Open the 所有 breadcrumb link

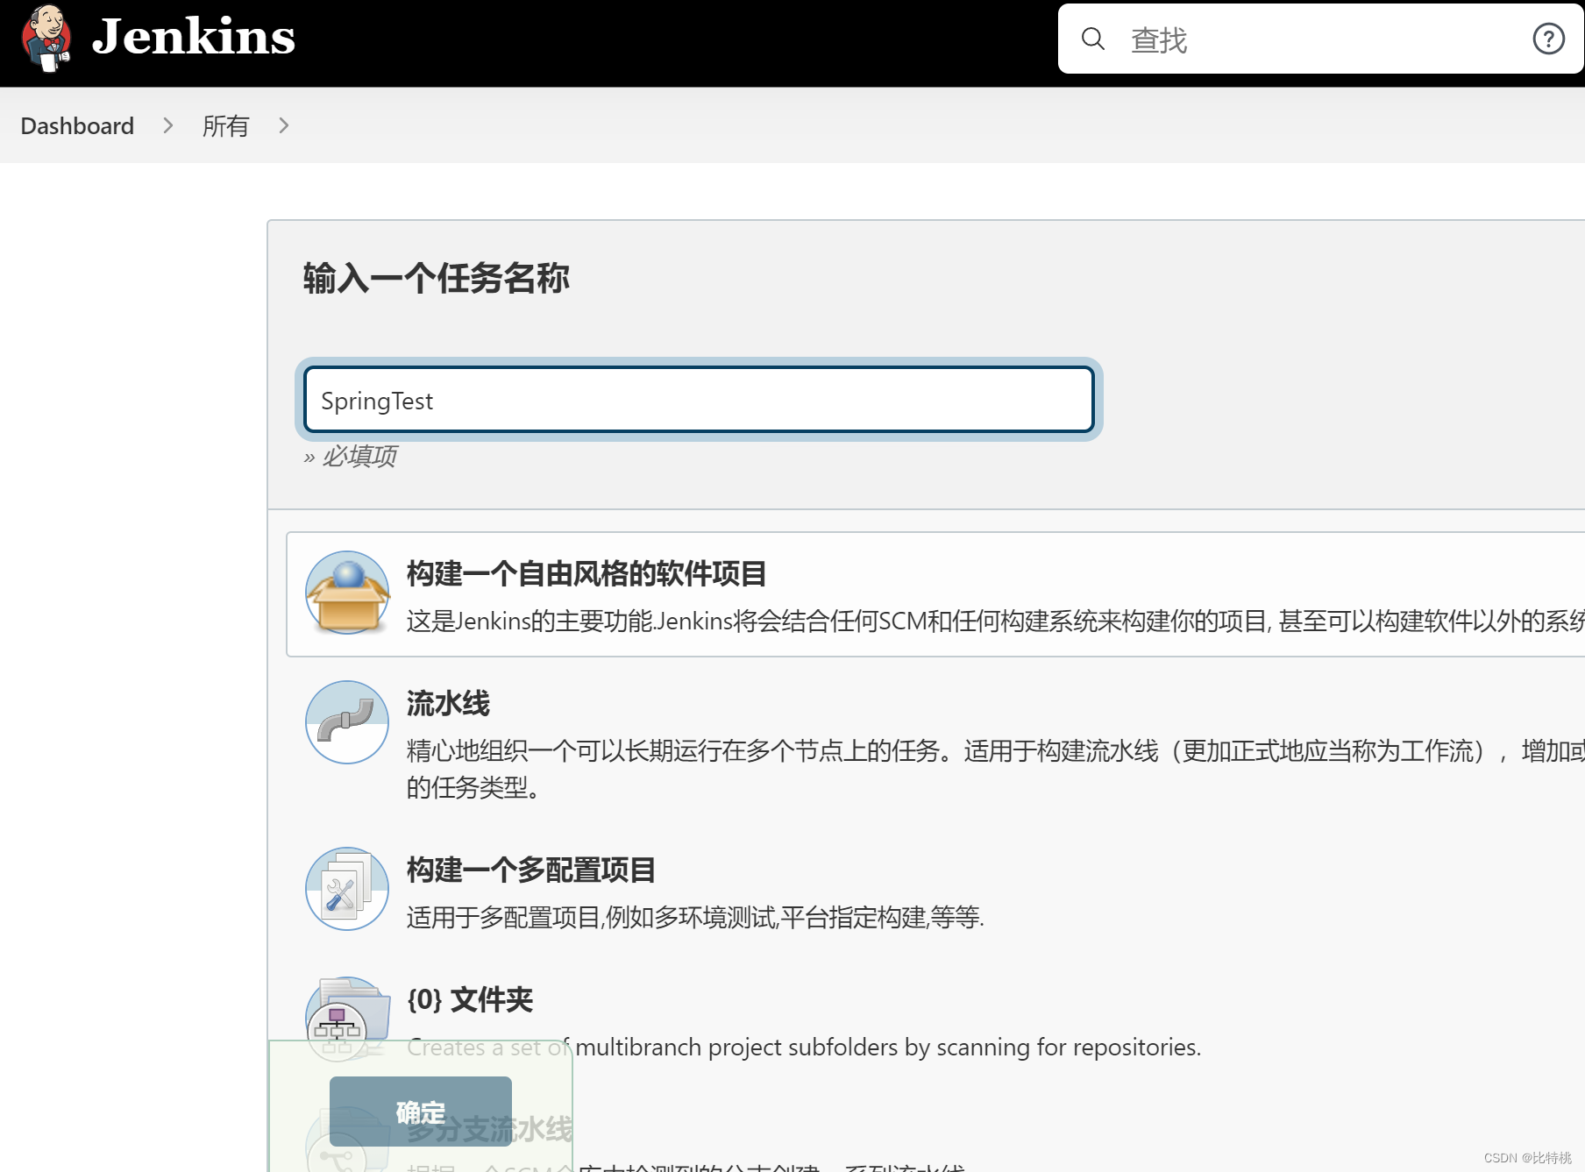tap(225, 125)
